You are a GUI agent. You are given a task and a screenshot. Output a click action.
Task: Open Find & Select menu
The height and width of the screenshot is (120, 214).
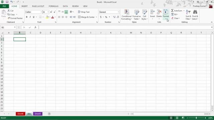(195, 15)
